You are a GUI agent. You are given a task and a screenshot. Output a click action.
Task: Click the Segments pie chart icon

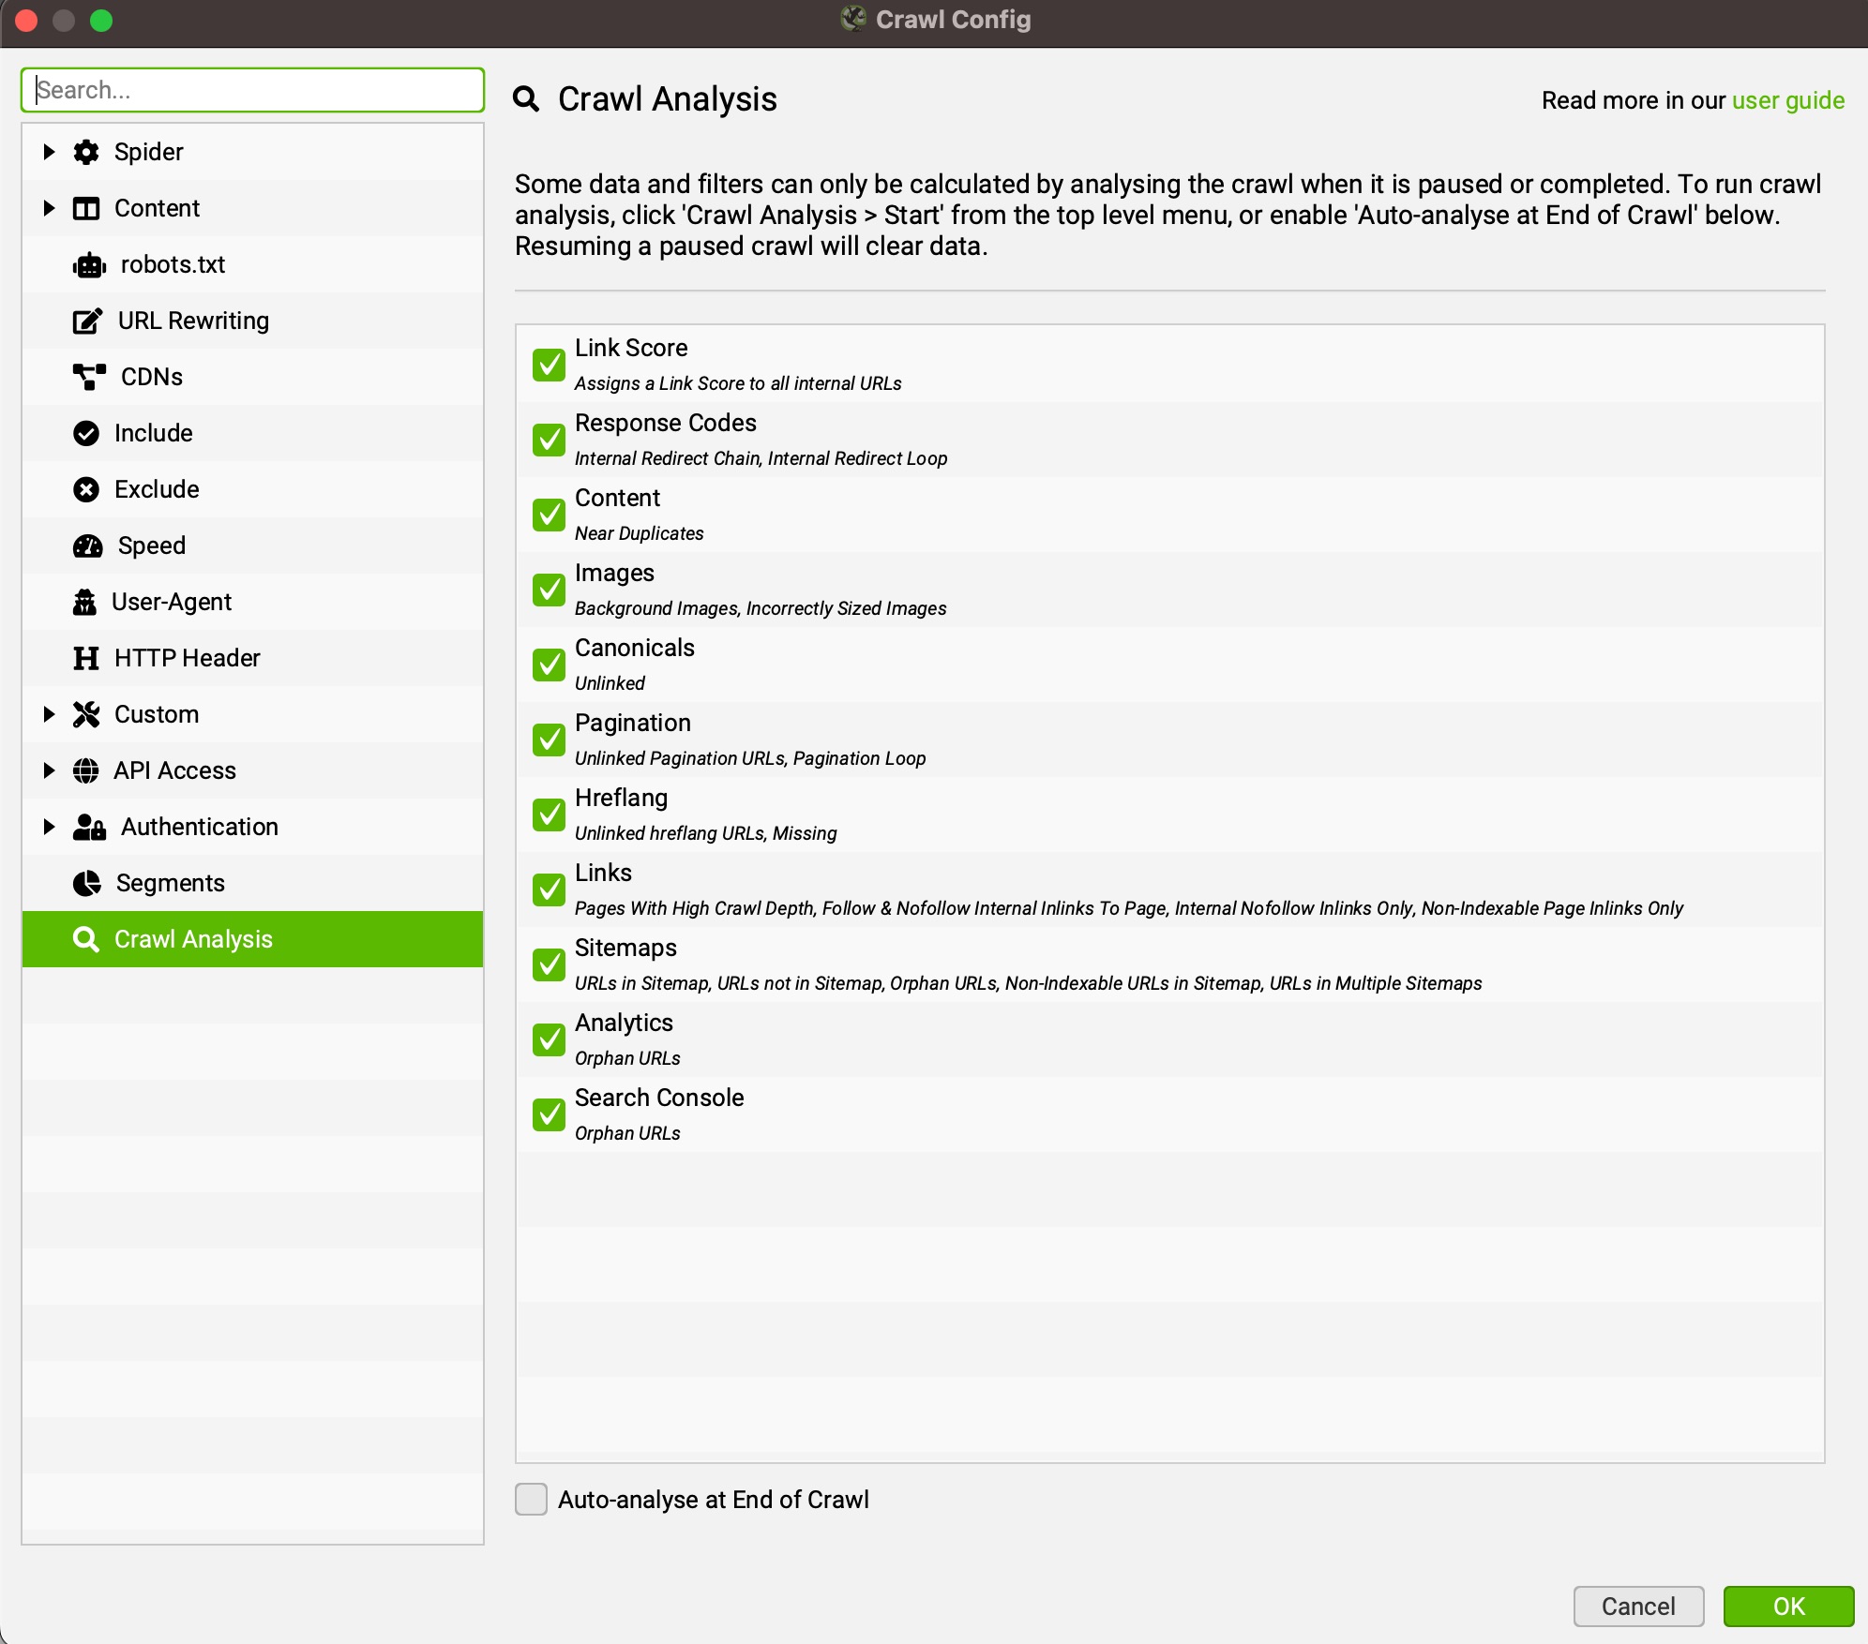(86, 883)
